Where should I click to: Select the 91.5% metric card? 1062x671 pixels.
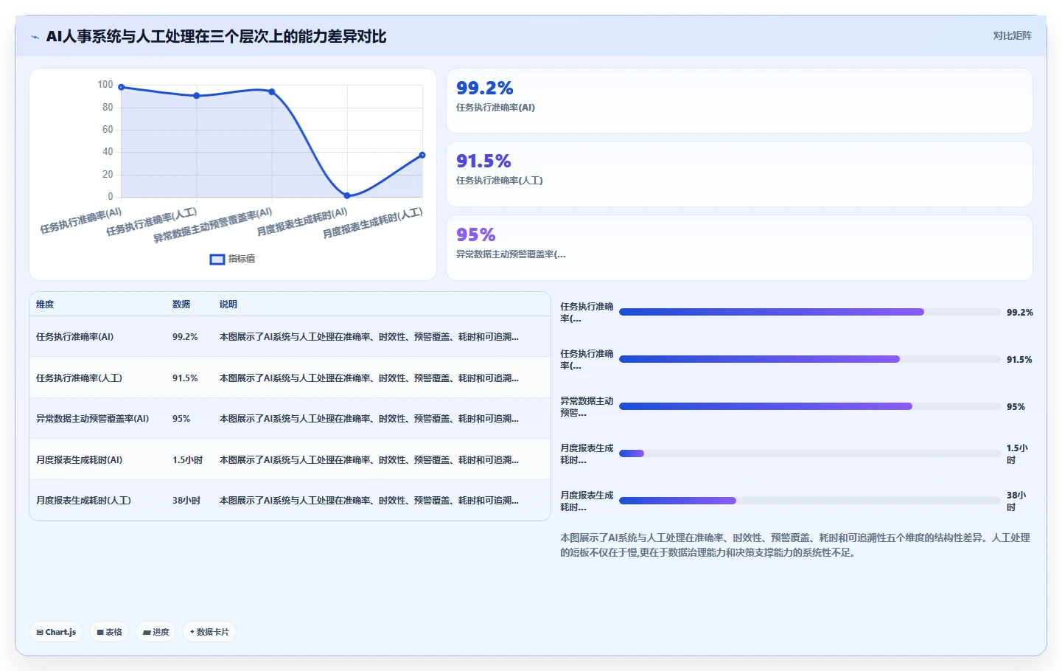pyautogui.click(x=739, y=174)
